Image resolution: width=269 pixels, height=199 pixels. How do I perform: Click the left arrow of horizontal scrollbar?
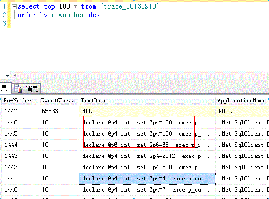click(x=15, y=75)
